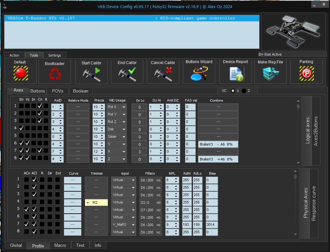The image size is (330, 252).
Task: Switch to the Action tab
Action: [14, 55]
